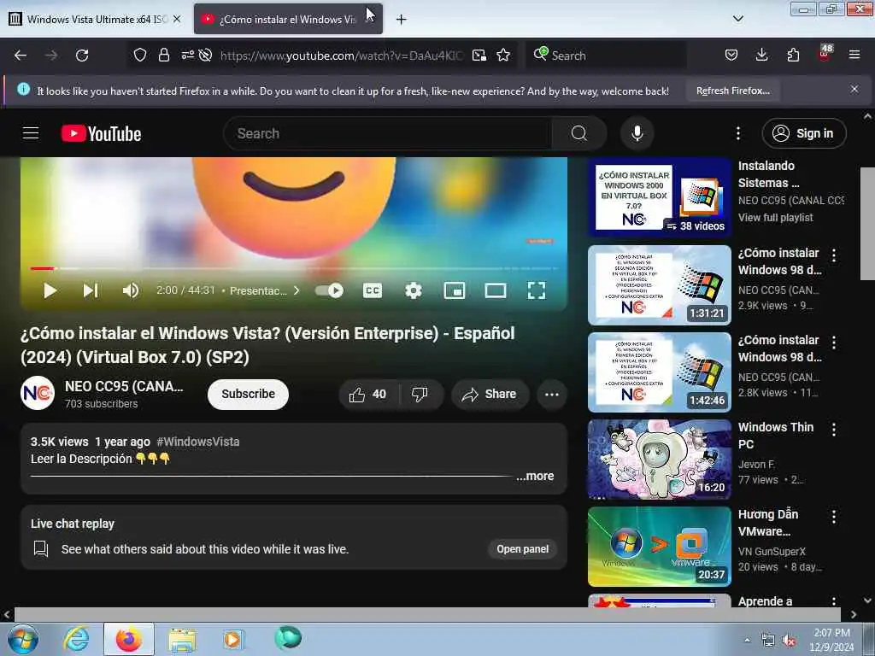This screenshot has height=656, width=875.
Task: Open Windows Explorer folder on taskbar
Action: 182,639
